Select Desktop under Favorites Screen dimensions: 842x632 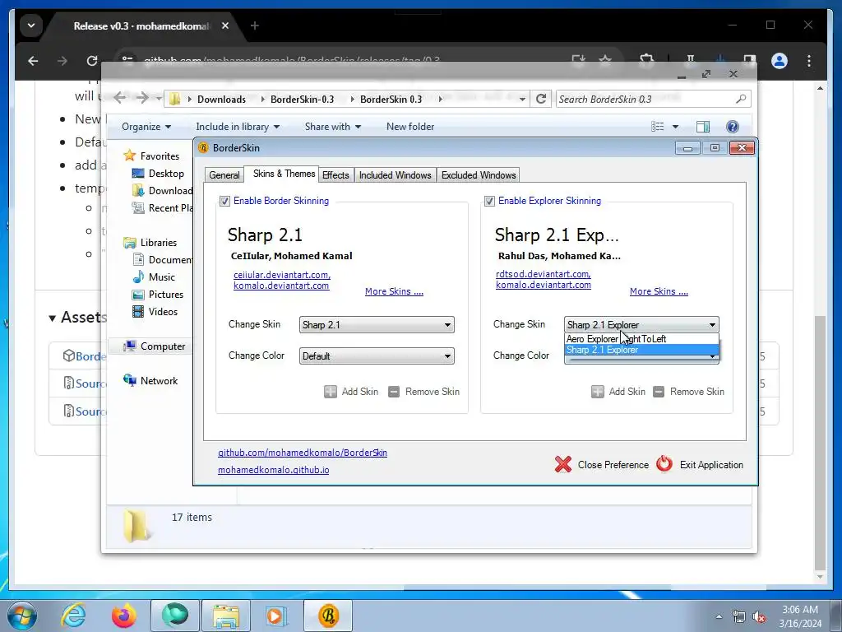click(158, 174)
